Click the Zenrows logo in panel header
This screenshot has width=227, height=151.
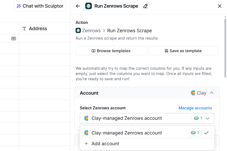point(88,6)
